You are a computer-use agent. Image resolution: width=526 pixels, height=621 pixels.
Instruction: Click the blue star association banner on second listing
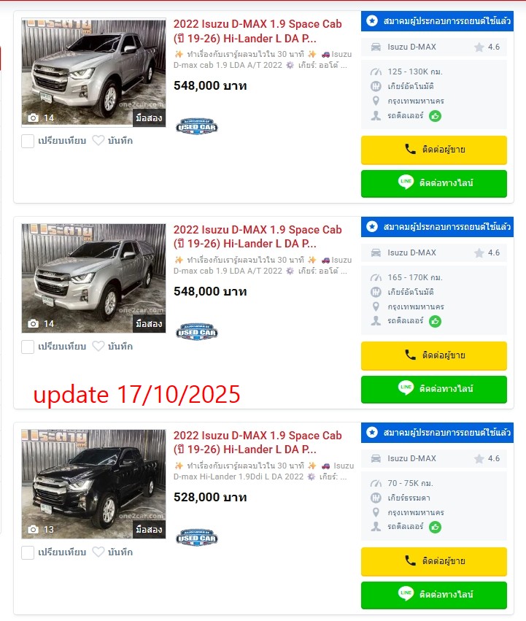click(437, 226)
